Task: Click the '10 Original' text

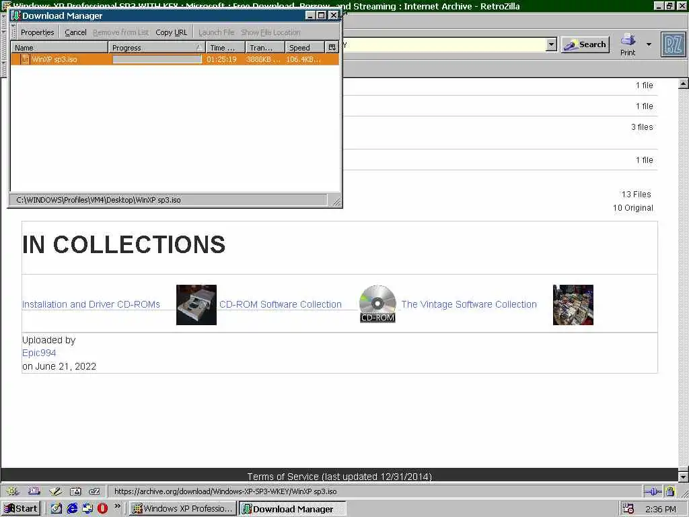Action: click(633, 208)
